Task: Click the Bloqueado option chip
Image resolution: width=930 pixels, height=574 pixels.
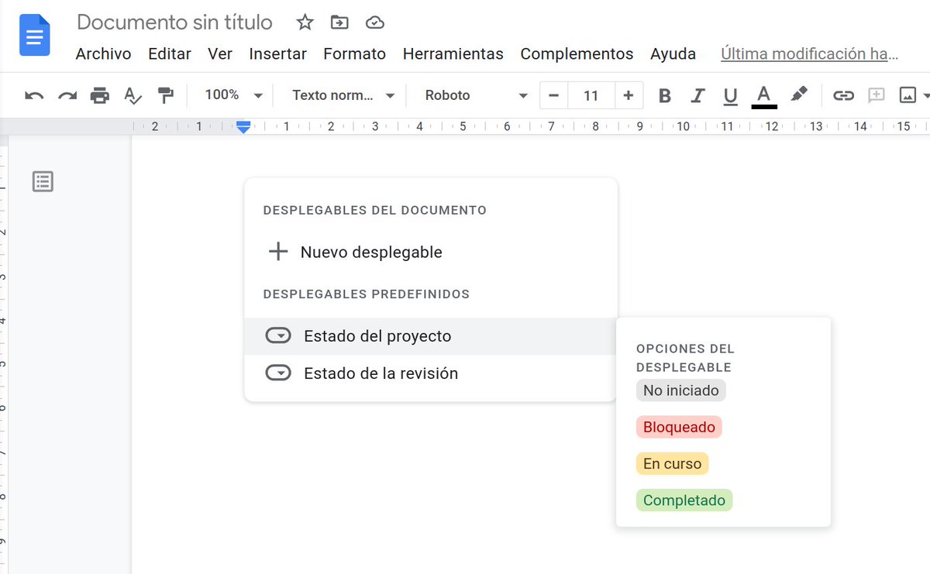Action: tap(679, 427)
